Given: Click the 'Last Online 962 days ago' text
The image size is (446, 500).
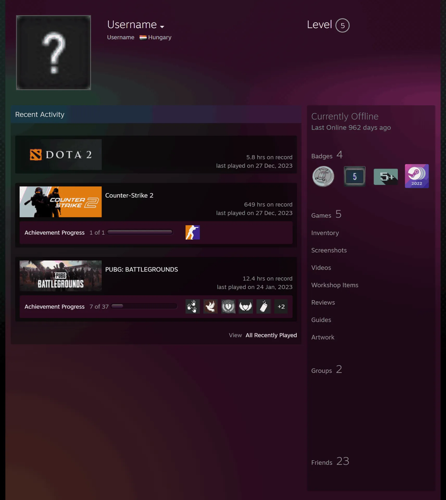Looking at the screenshot, I should (x=351, y=128).
